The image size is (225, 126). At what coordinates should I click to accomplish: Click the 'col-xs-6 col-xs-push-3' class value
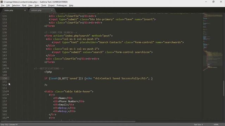pos(81,39)
